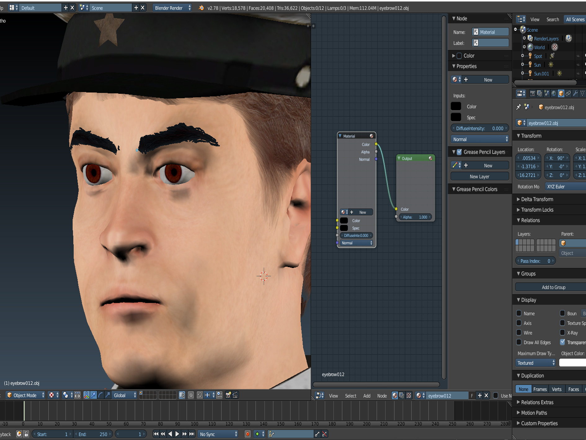Open the node editor Add menu
The width and height of the screenshot is (586, 440).
tap(367, 396)
